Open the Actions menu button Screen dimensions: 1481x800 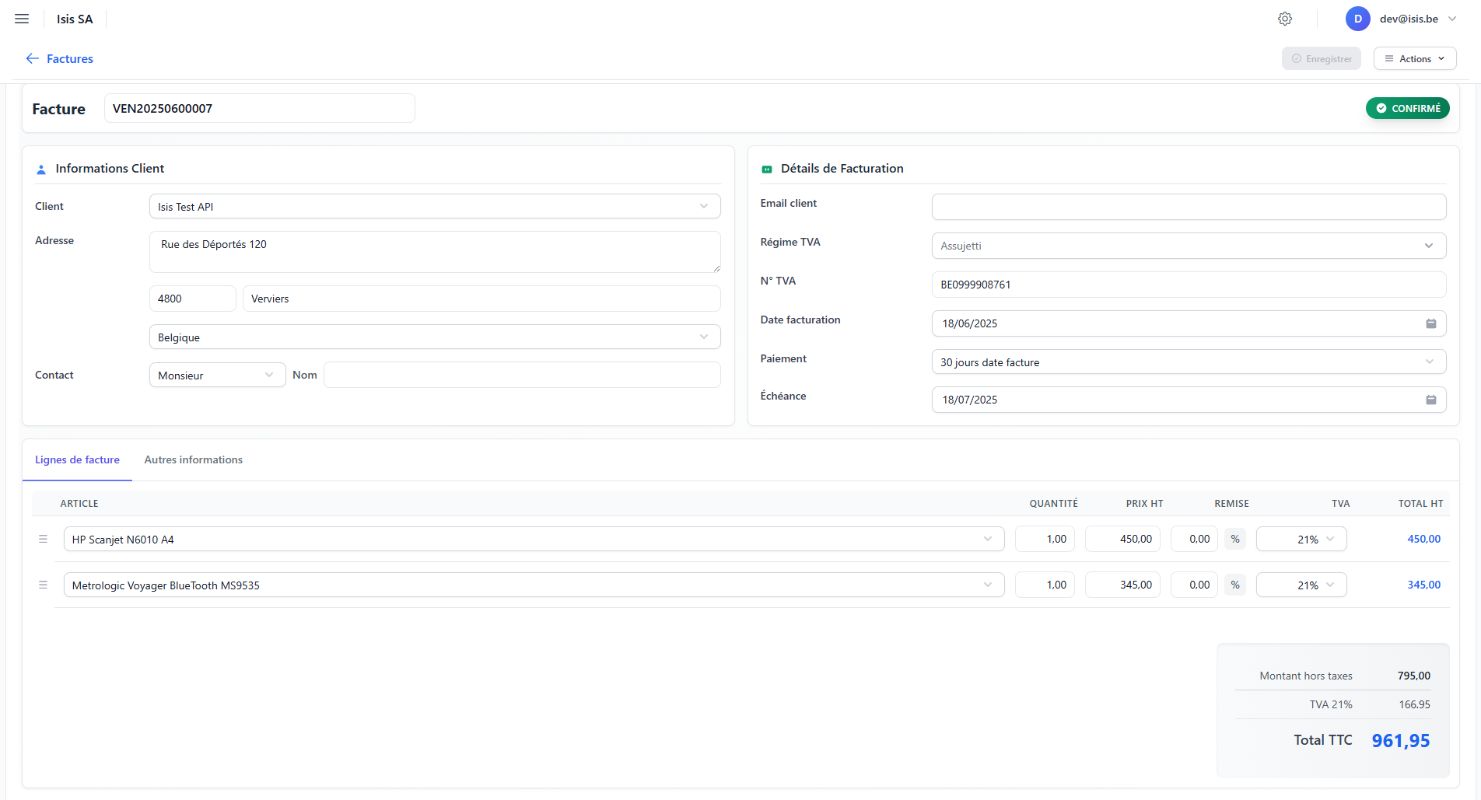(x=1414, y=58)
